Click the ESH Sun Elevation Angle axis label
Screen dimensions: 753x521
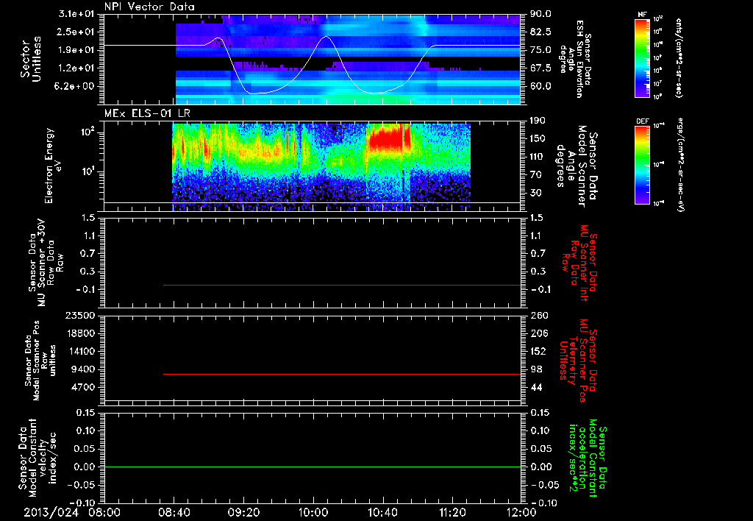click(x=575, y=59)
